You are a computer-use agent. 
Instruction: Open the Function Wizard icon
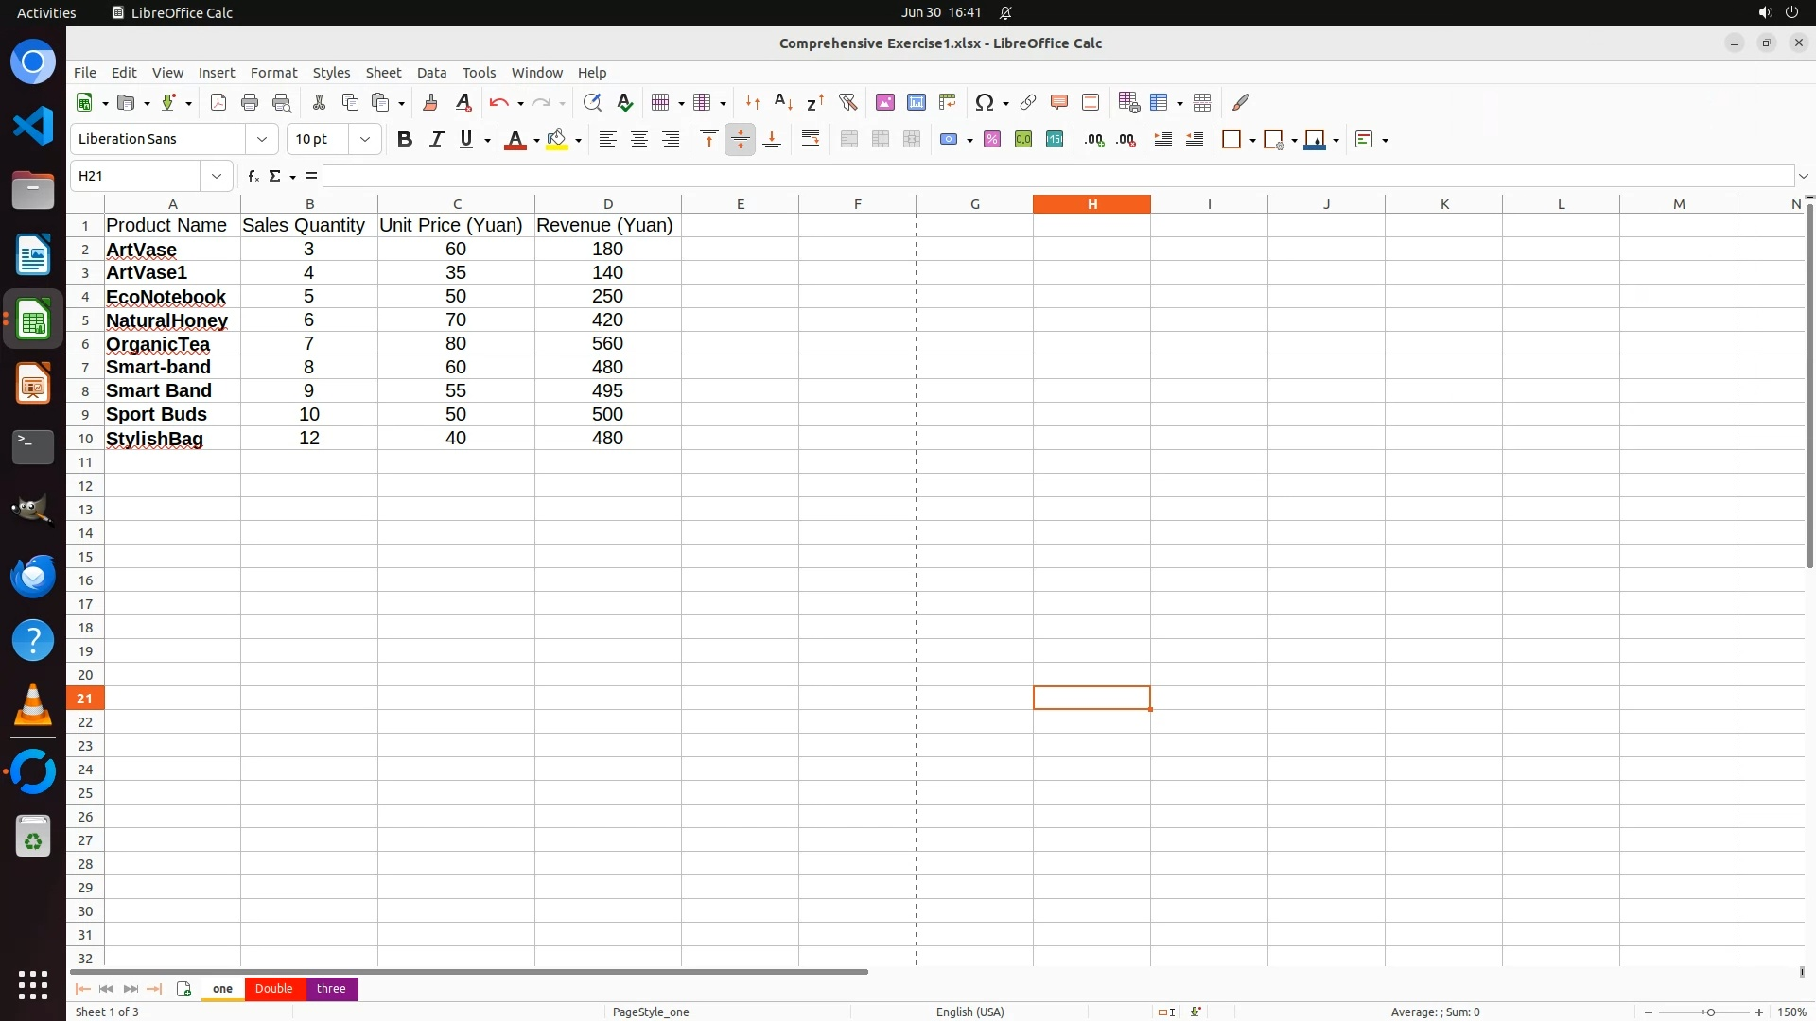pyautogui.click(x=253, y=176)
